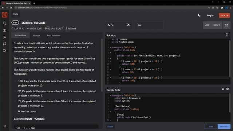Open the discussions chat icon in sidebar
Screen dimensions: 233x131
pos(4,51)
